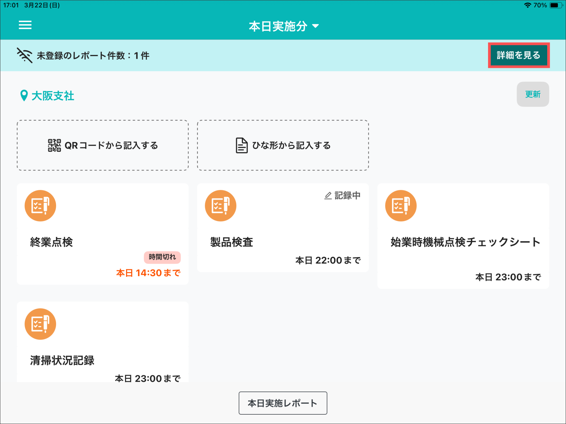The image size is (566, 424).
Task: Expand the 本日実施分 dropdown arrow
Action: coord(315,26)
